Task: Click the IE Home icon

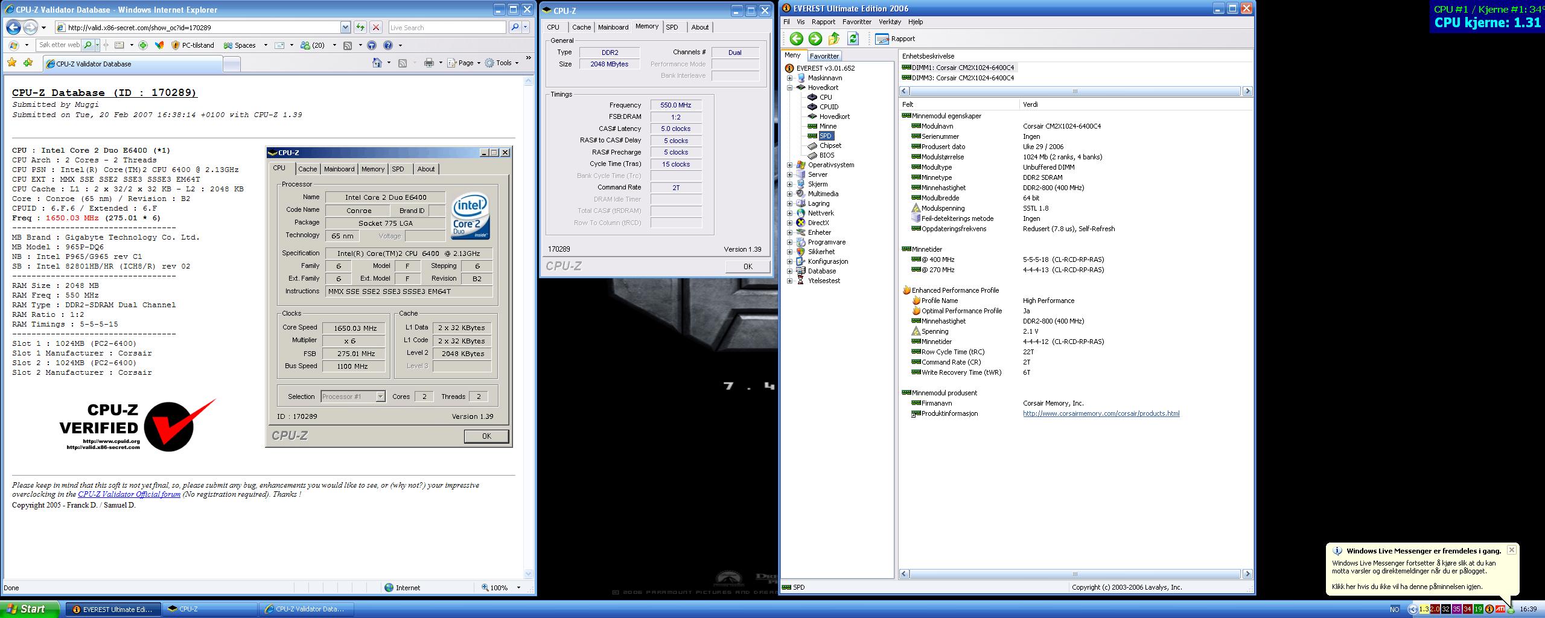Action: point(377,63)
